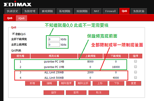Select the QoS sub-tab
Viewport: 154px width, 101px height.
(10, 18)
